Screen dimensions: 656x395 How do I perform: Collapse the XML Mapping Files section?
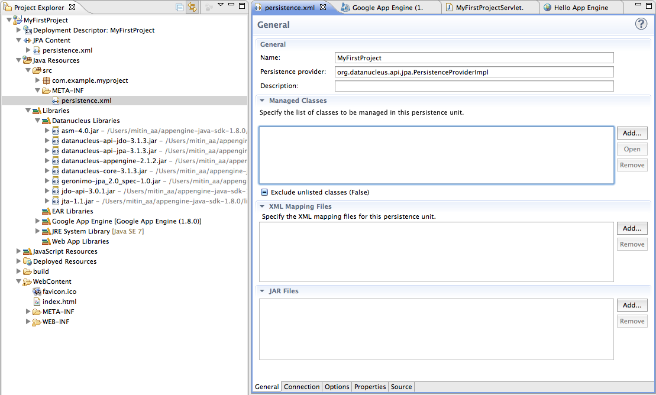click(262, 207)
